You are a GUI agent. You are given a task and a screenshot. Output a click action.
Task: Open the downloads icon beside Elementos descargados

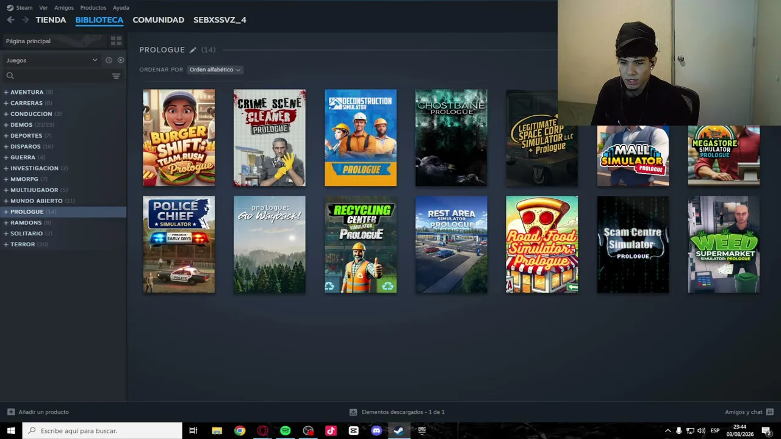[x=353, y=412]
